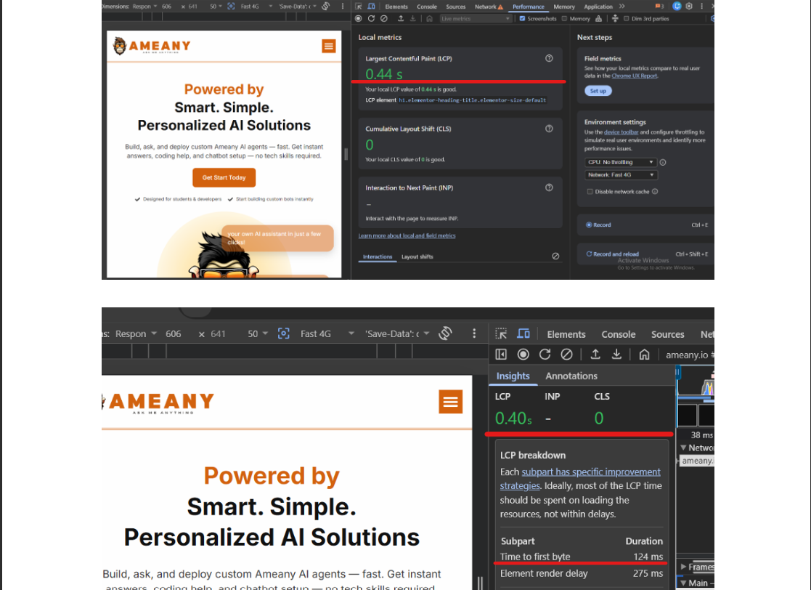This screenshot has height=590, width=811.
Task: Start recording in the lower Performance toolbar
Action: pos(523,355)
